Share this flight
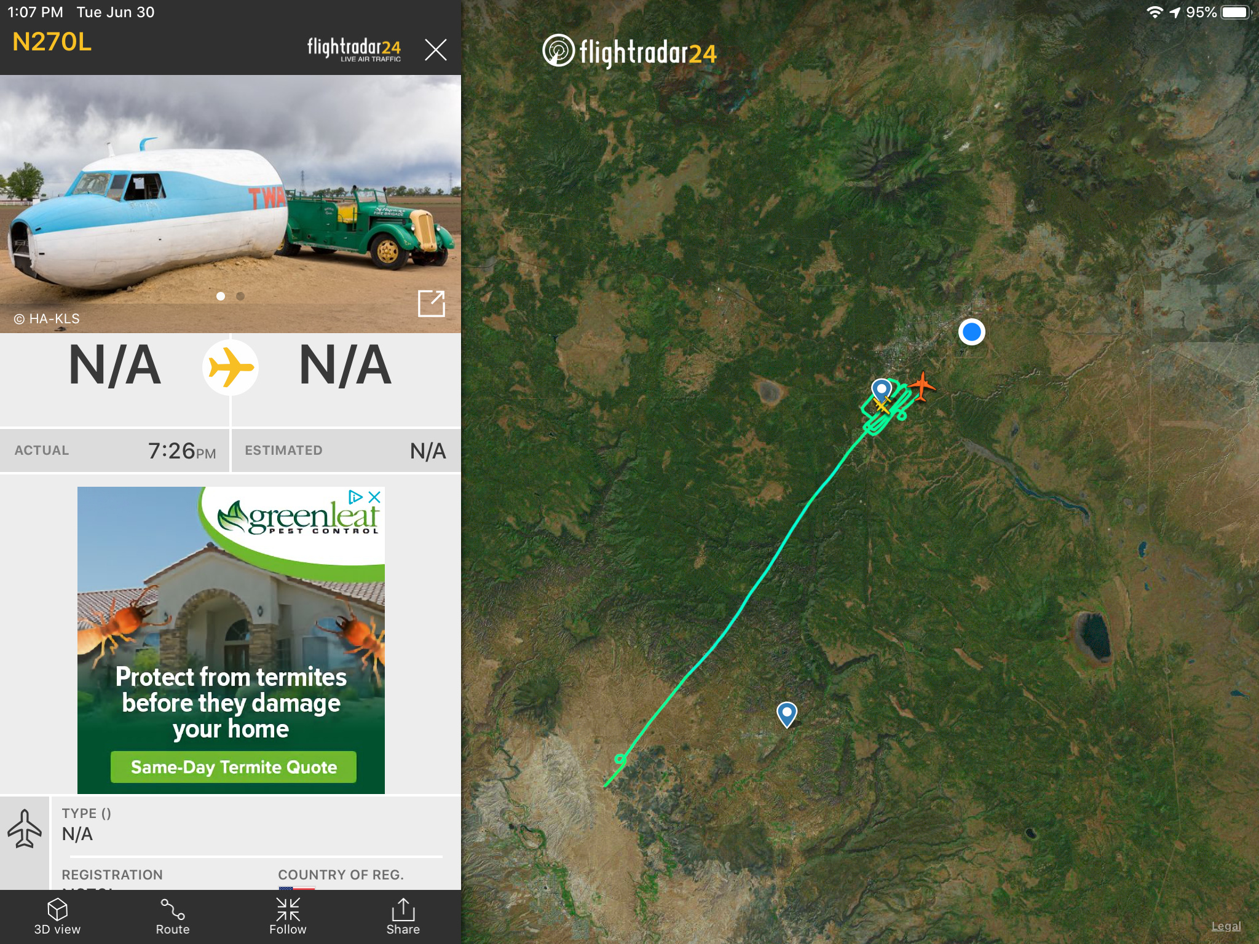The width and height of the screenshot is (1259, 944). click(x=403, y=916)
